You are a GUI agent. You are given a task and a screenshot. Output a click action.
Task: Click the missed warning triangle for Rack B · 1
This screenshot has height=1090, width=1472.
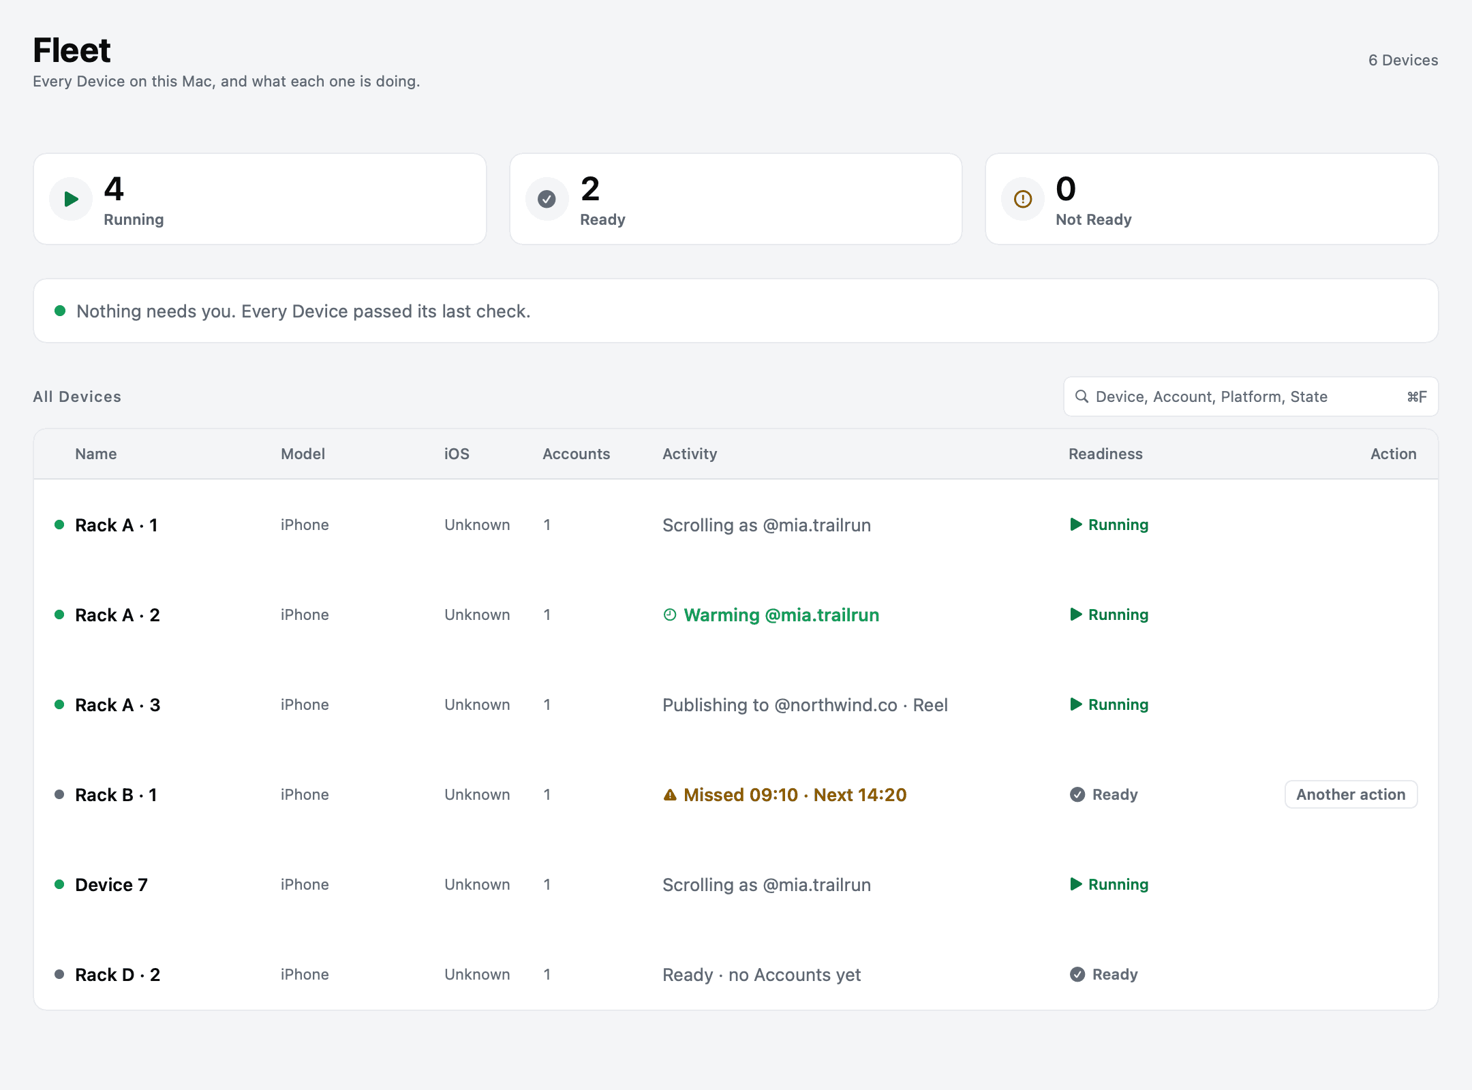click(670, 794)
